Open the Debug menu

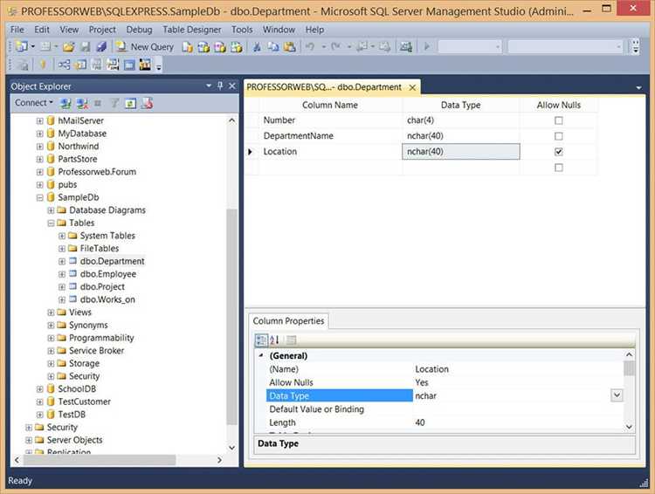click(139, 29)
